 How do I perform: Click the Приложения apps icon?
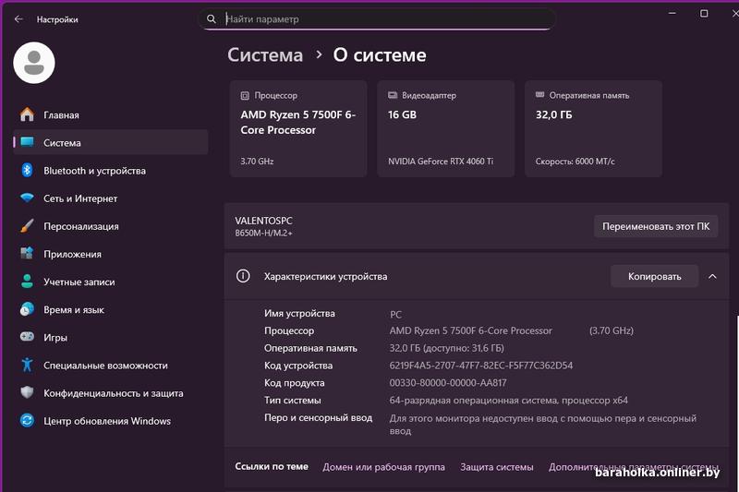[x=27, y=253]
